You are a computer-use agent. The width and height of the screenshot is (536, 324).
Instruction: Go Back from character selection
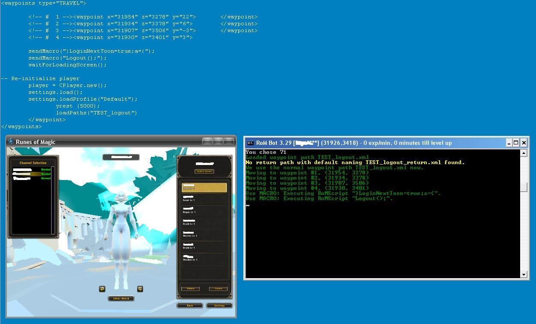pyautogui.click(x=190, y=306)
